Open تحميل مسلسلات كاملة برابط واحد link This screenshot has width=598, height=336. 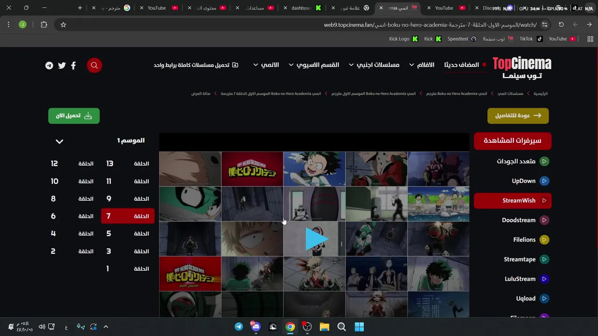[196, 65]
